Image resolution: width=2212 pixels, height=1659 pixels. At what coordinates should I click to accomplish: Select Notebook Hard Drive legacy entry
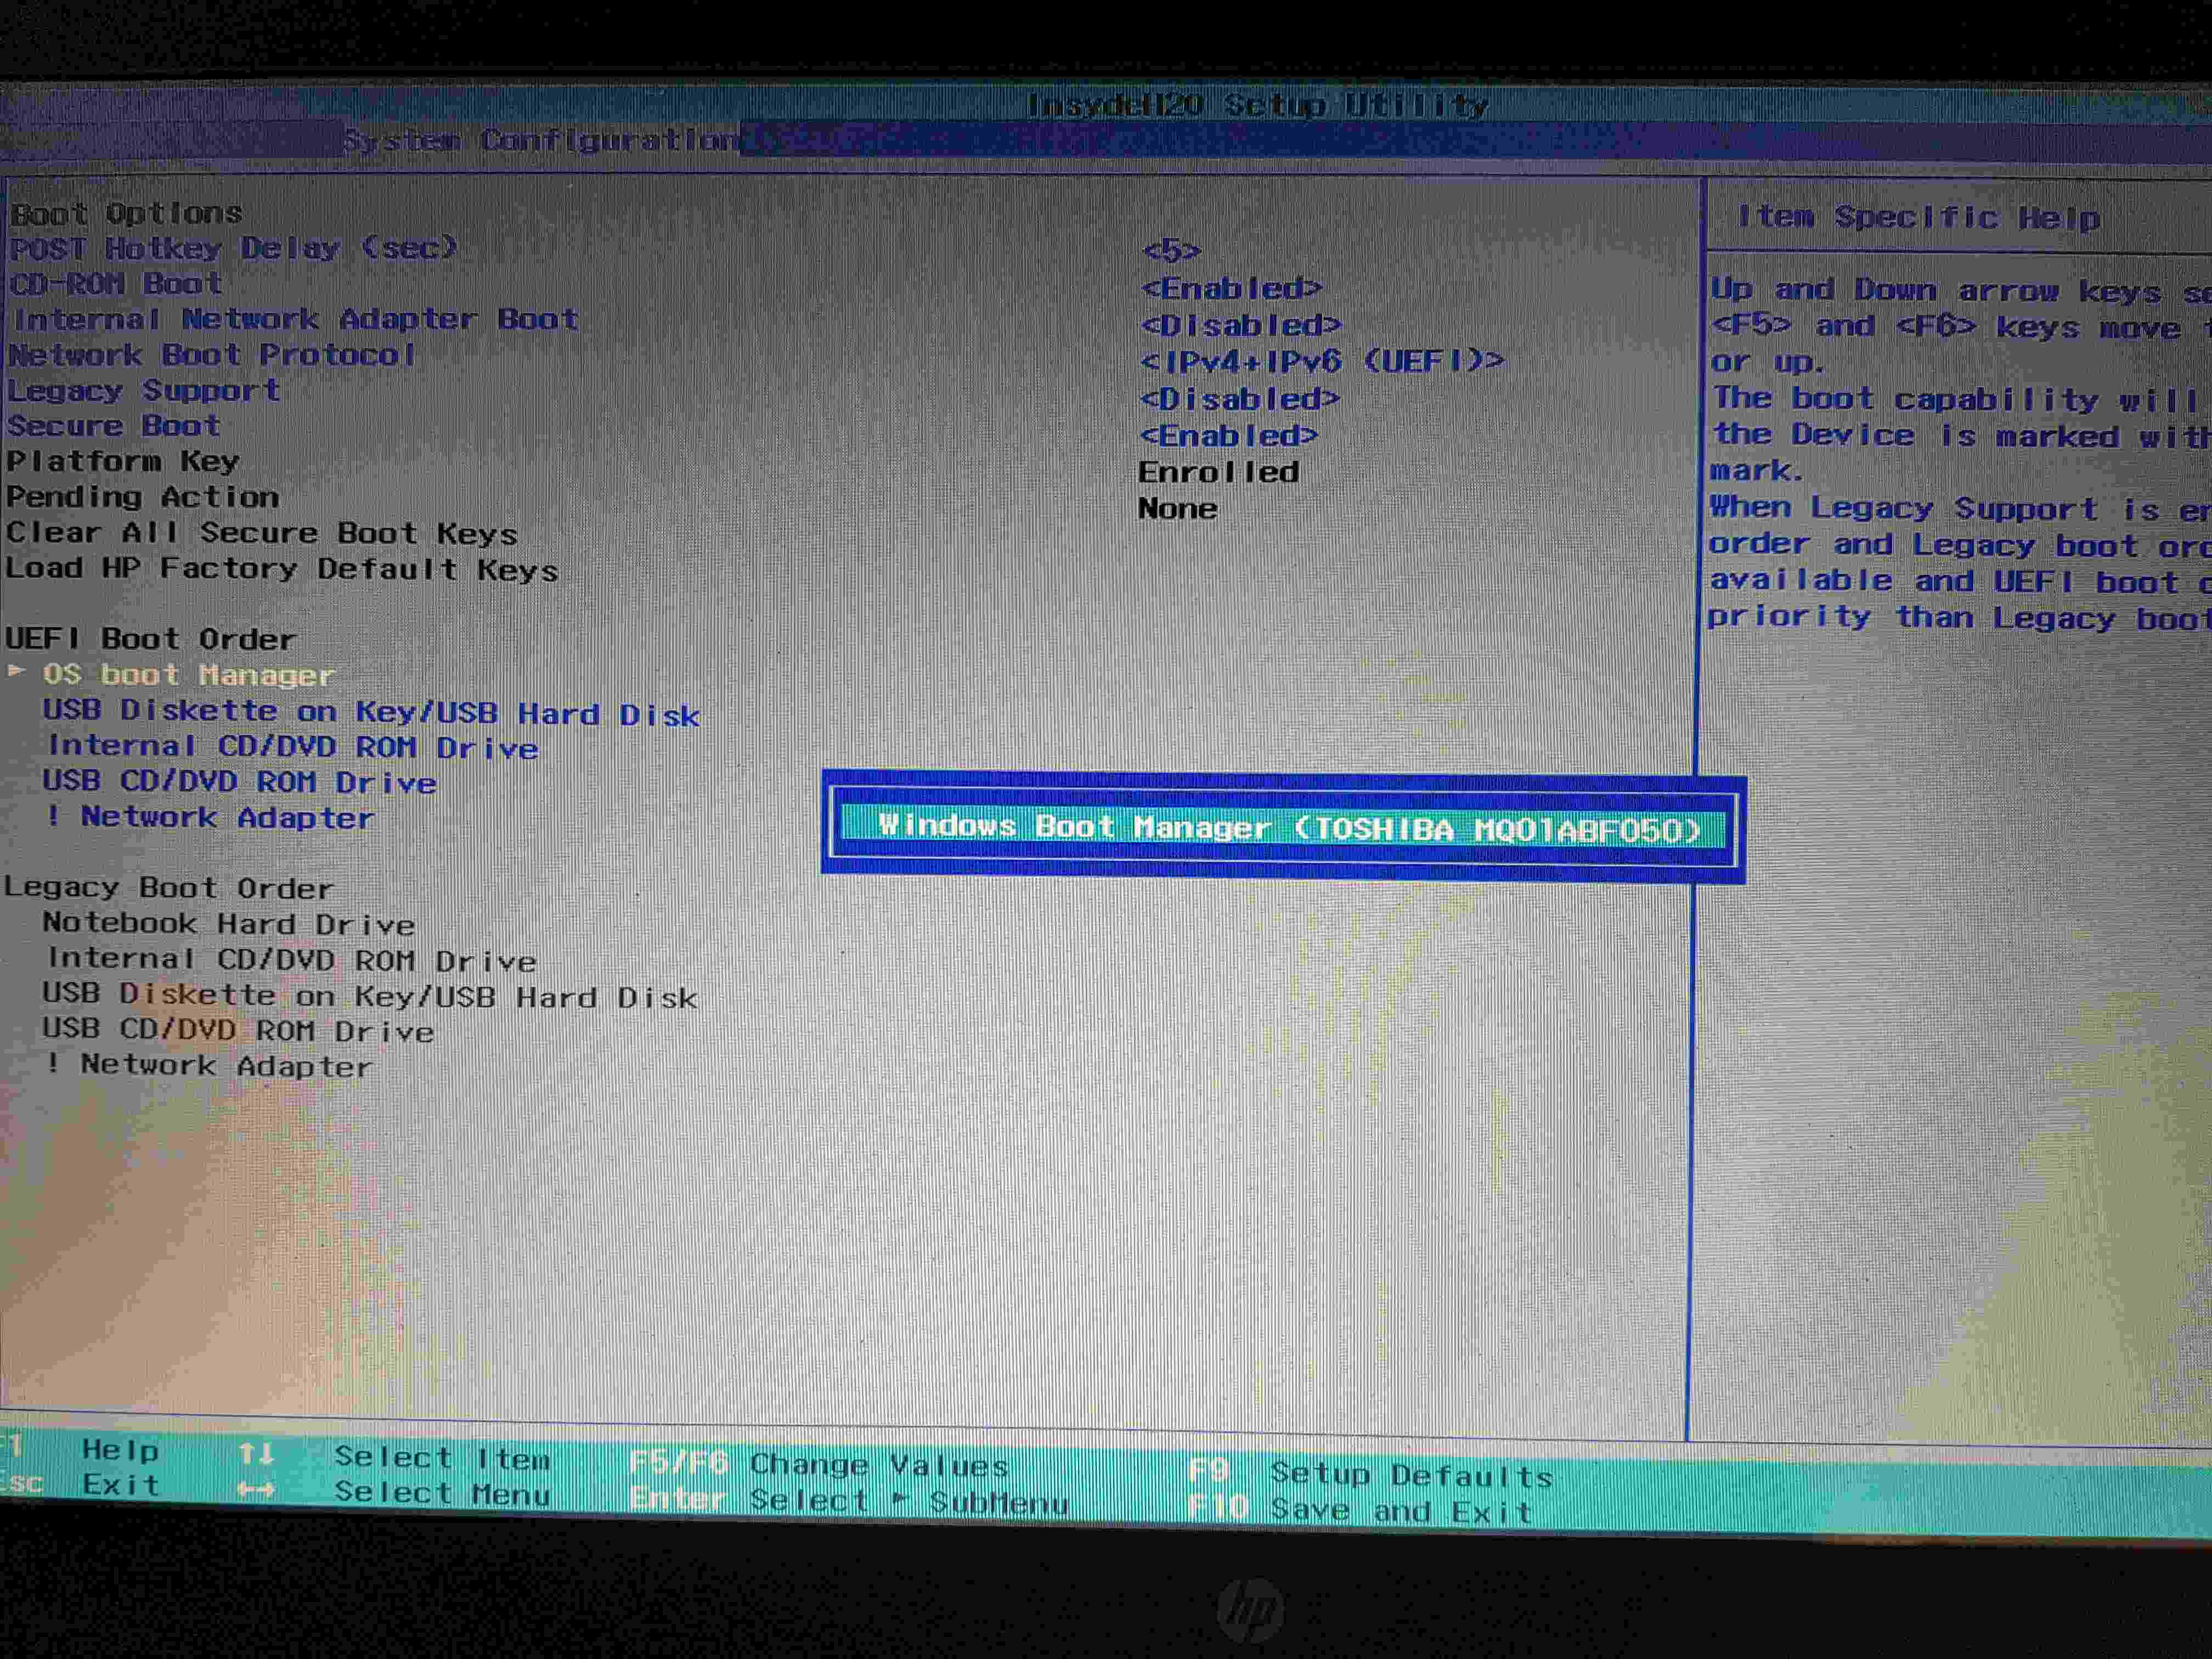(x=228, y=924)
